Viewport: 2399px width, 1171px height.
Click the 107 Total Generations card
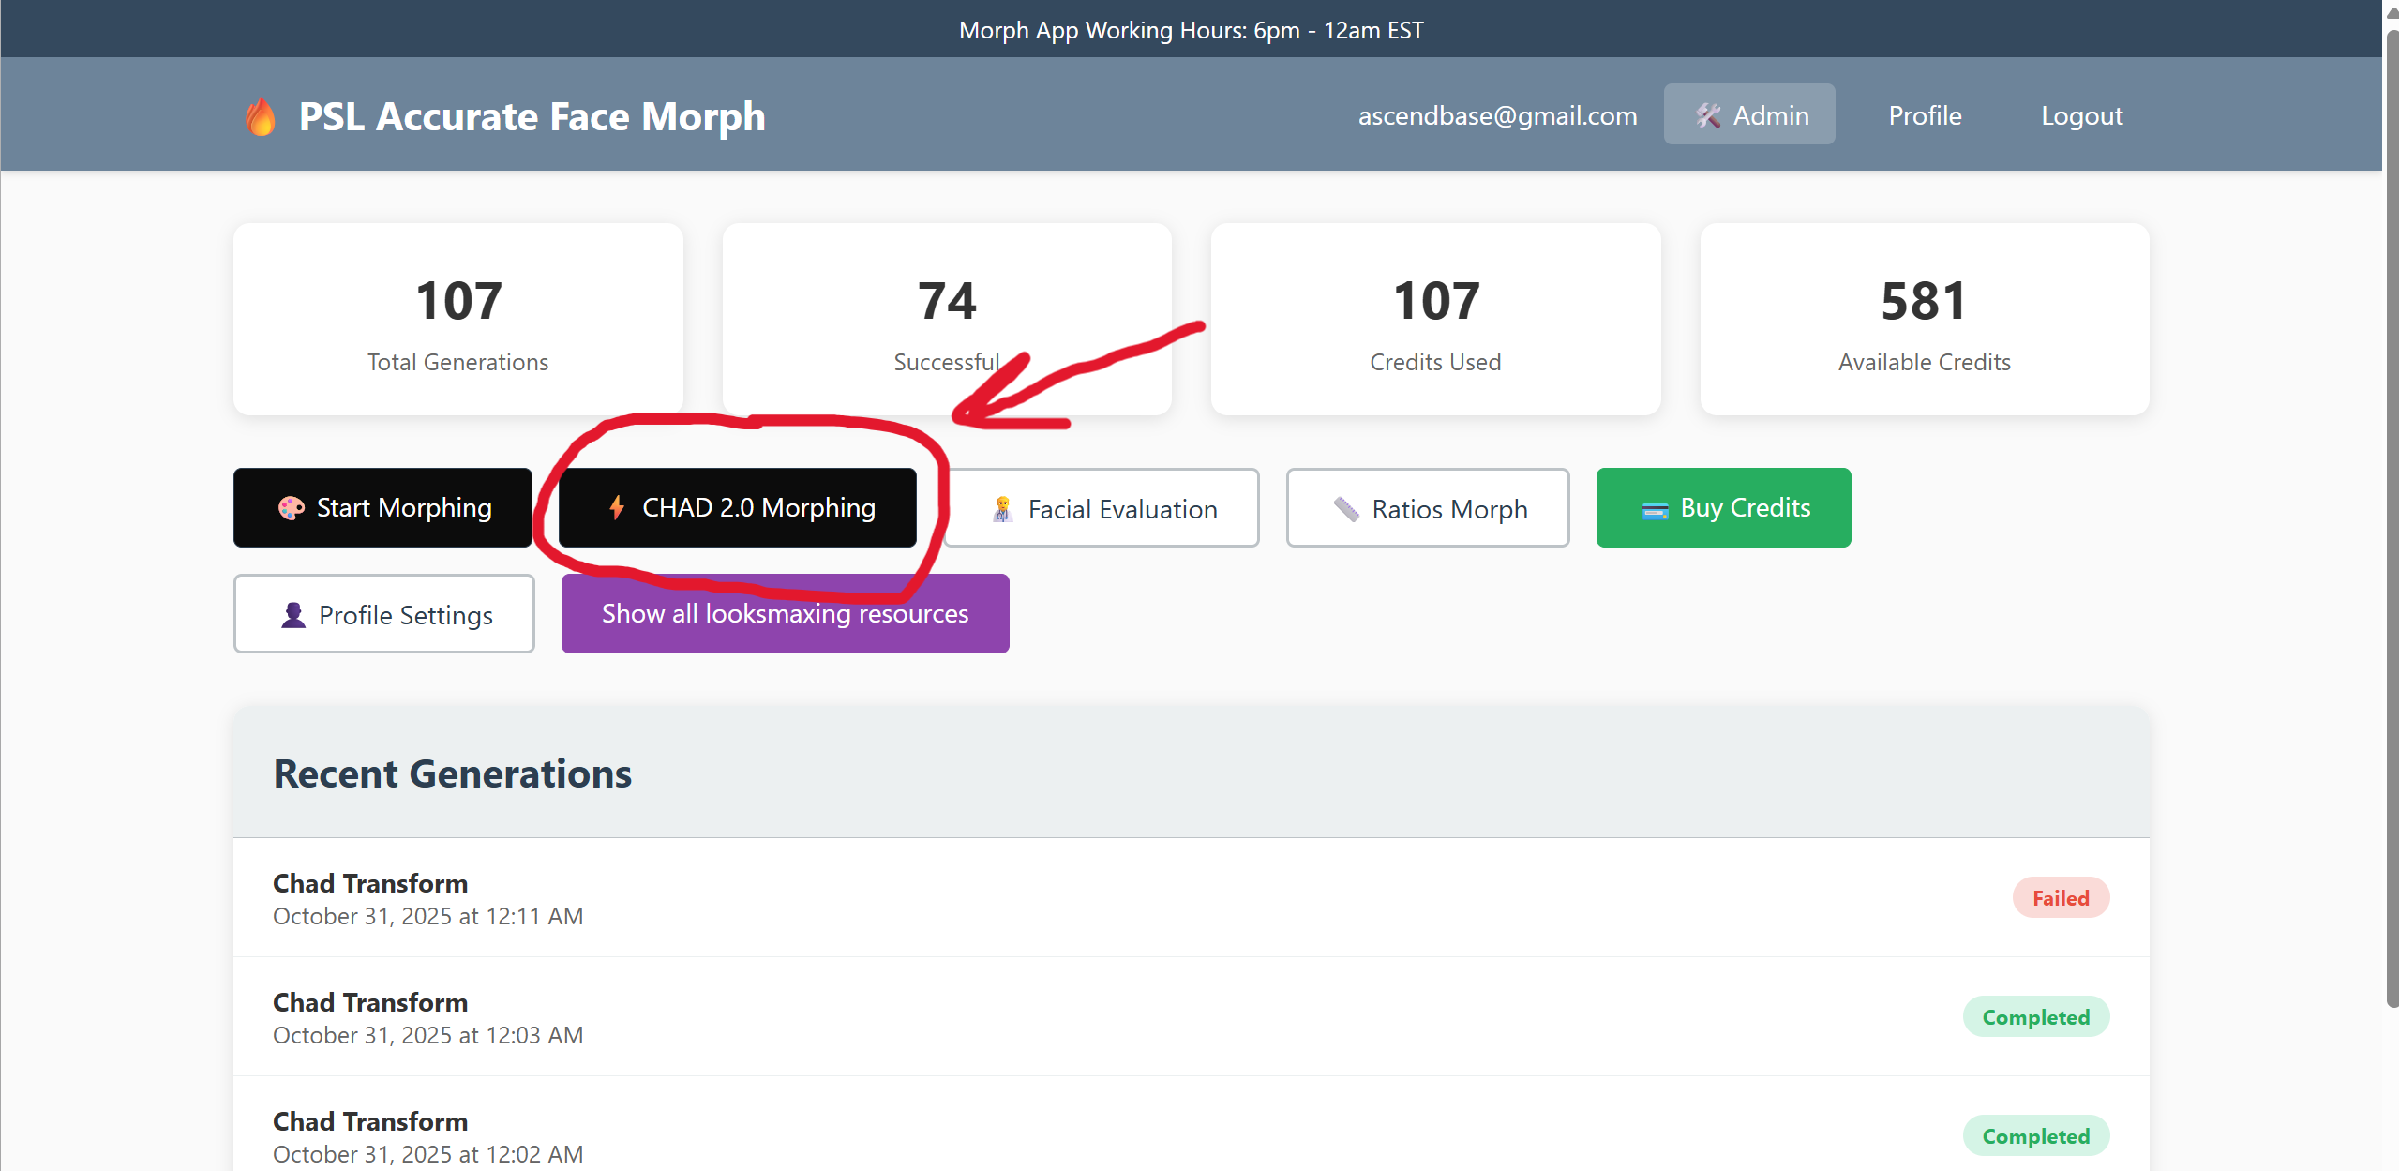pyautogui.click(x=457, y=319)
